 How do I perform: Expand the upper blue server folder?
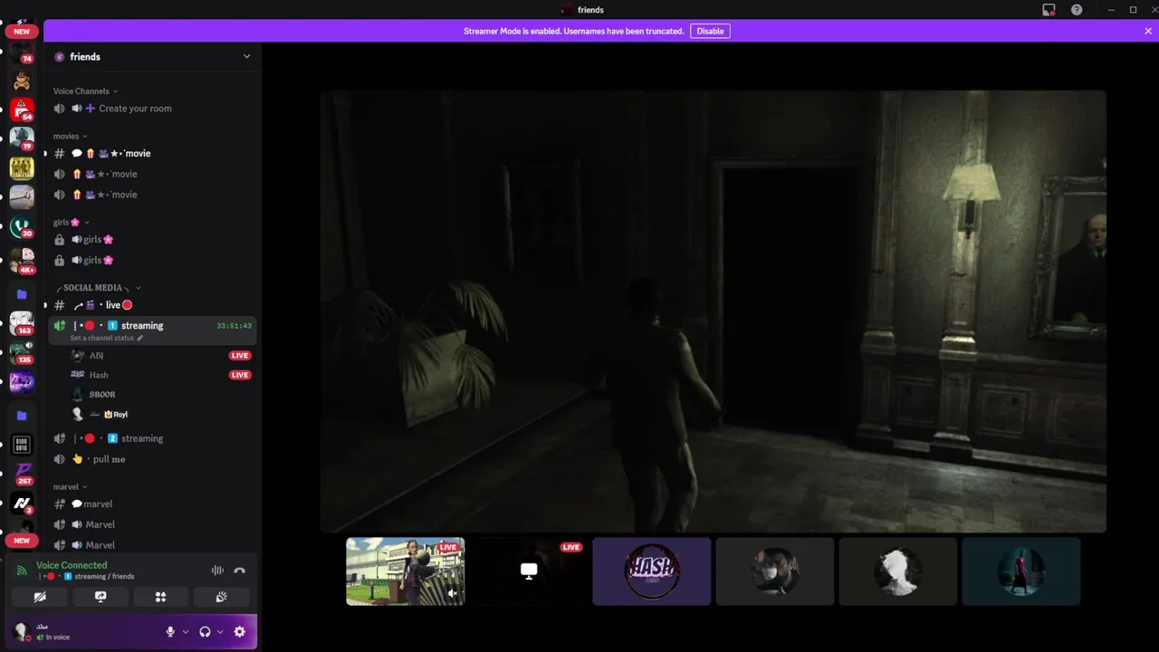point(22,294)
